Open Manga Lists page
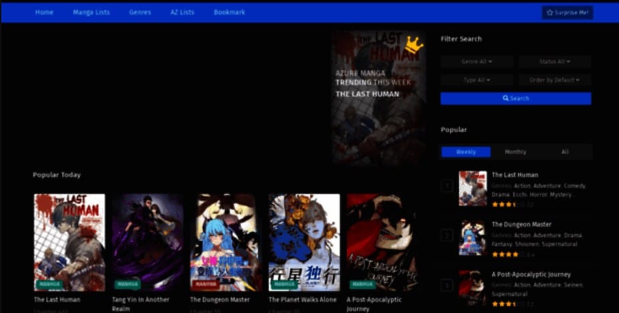The image size is (619, 313). [x=91, y=12]
